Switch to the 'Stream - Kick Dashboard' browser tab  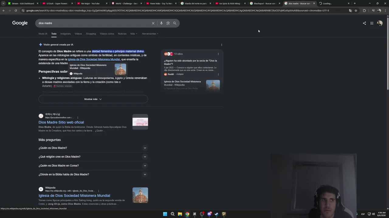coord(23,3)
